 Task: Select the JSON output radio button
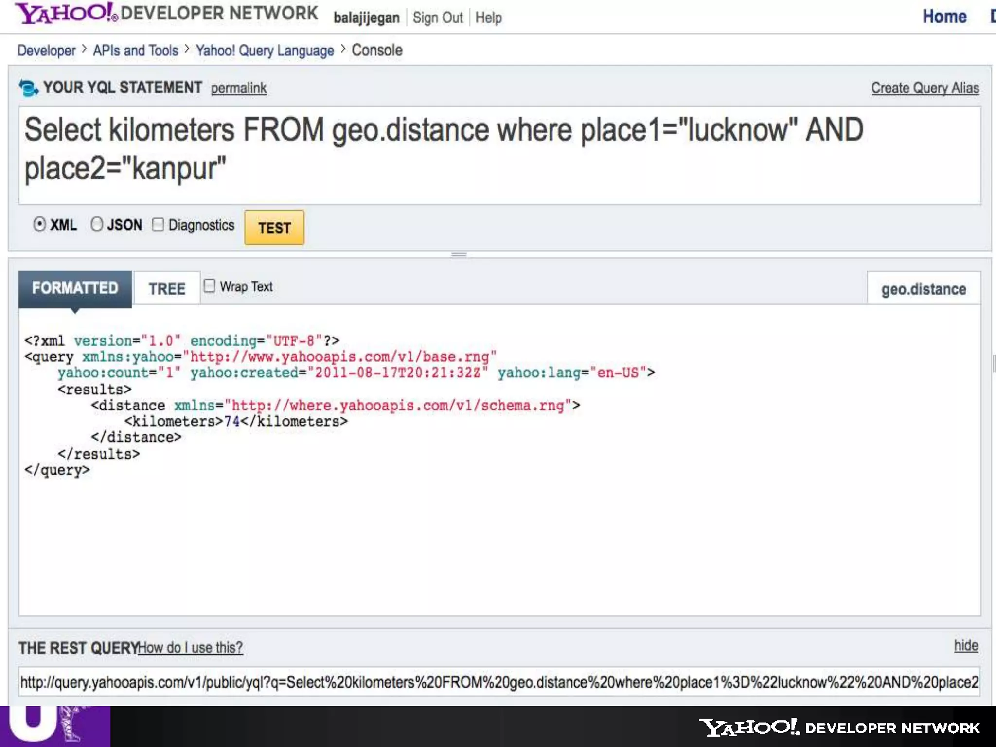coord(97,224)
